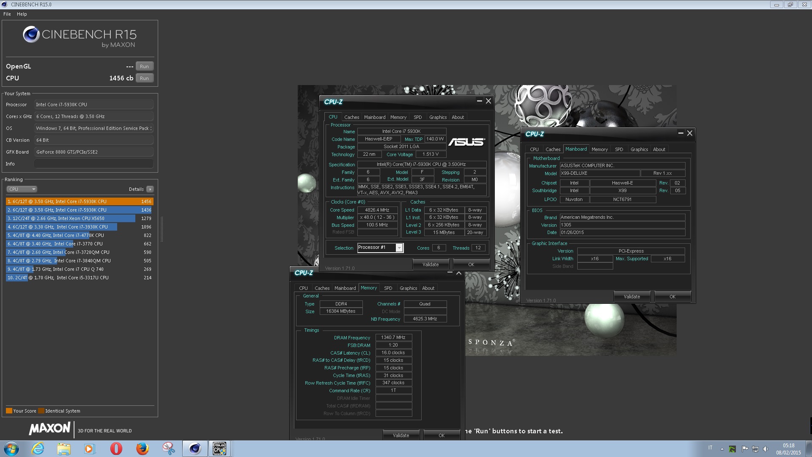Image resolution: width=812 pixels, height=457 pixels.
Task: Launch Opera browser from the taskbar
Action: coord(116,449)
